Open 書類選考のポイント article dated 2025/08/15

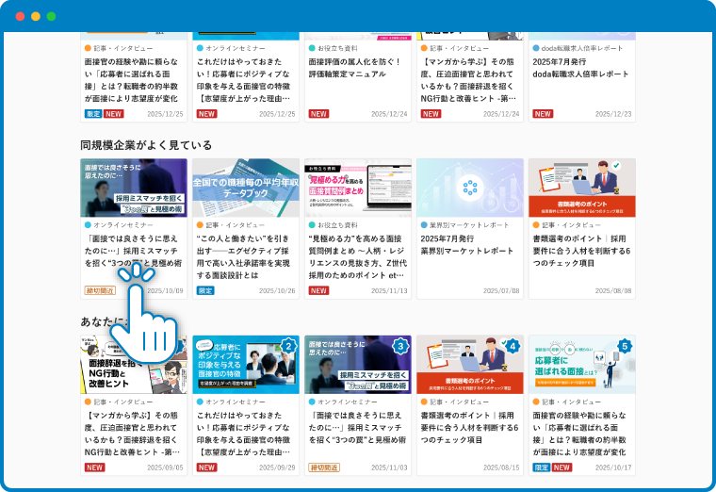pyautogui.click(x=469, y=422)
